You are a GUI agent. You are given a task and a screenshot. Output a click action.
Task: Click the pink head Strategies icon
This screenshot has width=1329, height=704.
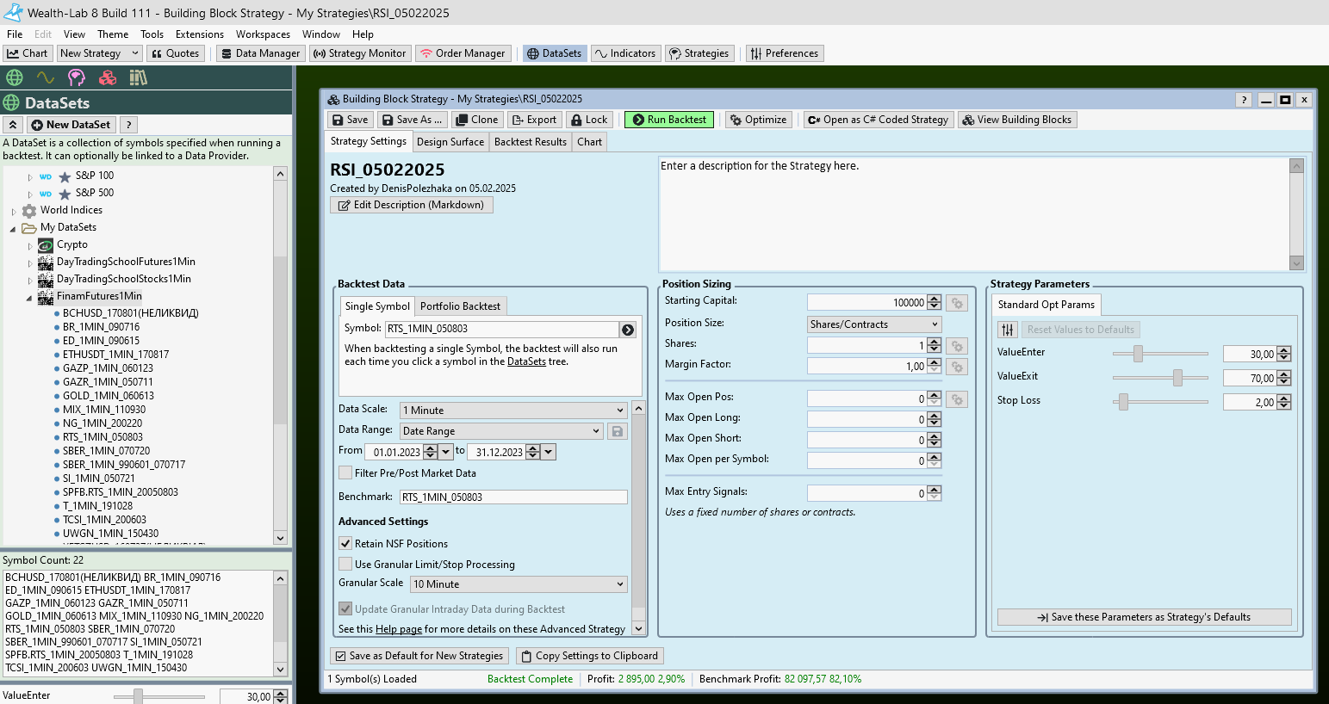pos(77,77)
